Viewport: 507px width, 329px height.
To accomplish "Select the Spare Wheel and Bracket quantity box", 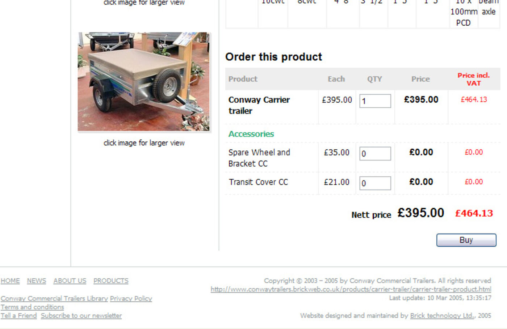I will point(375,154).
